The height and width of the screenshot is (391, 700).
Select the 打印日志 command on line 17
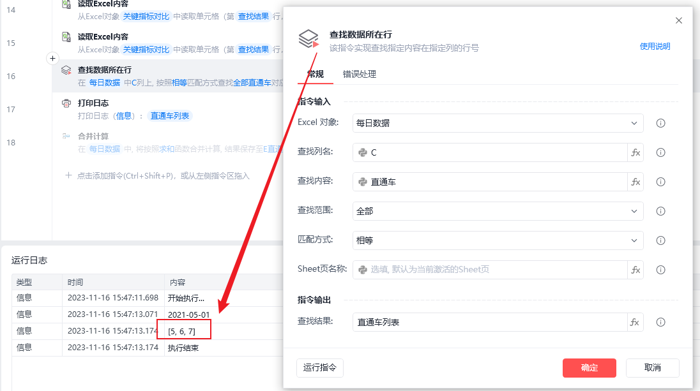click(x=93, y=103)
